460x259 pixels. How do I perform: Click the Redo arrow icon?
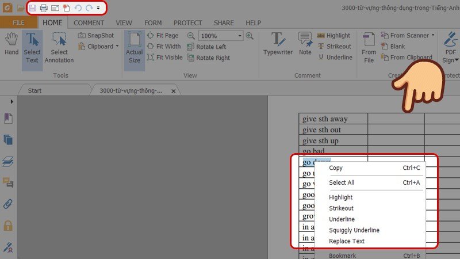[x=89, y=8]
